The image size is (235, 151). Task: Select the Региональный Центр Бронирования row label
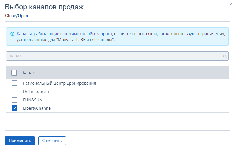click(x=59, y=83)
